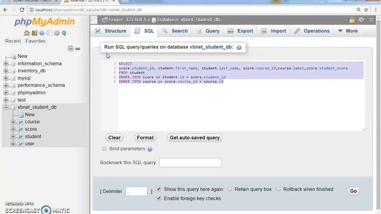
Task: Expand the information_schema database node
Action: coord(6,64)
